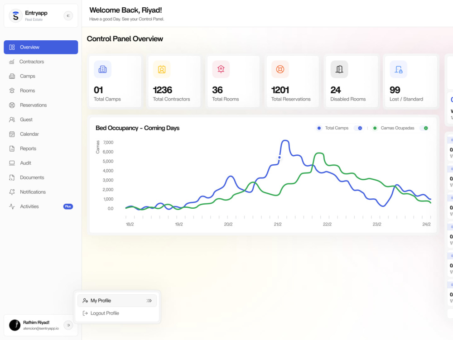Collapse the sidebar with double-chevron button
453x340 pixels.
pyautogui.click(x=68, y=16)
